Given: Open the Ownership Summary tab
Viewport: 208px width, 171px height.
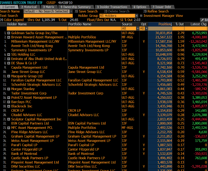Looking at the screenshot, I should tap(76, 7).
